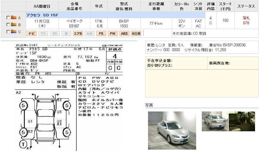The width and height of the screenshot is (259, 153).
Task: Click the greyed AW equipment badge
Action: point(89,33)
